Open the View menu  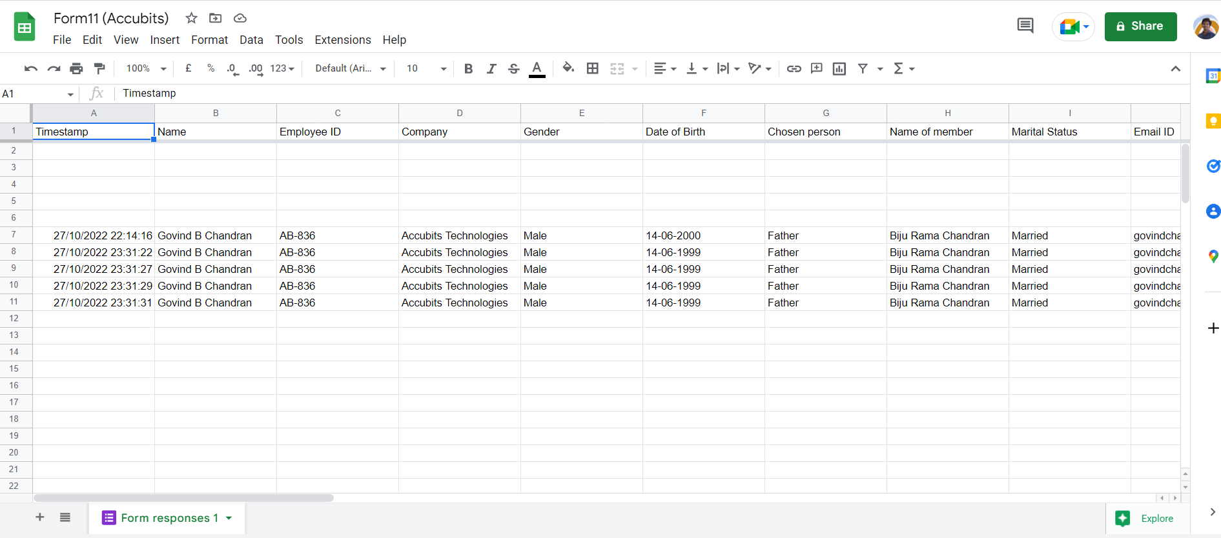tap(126, 40)
